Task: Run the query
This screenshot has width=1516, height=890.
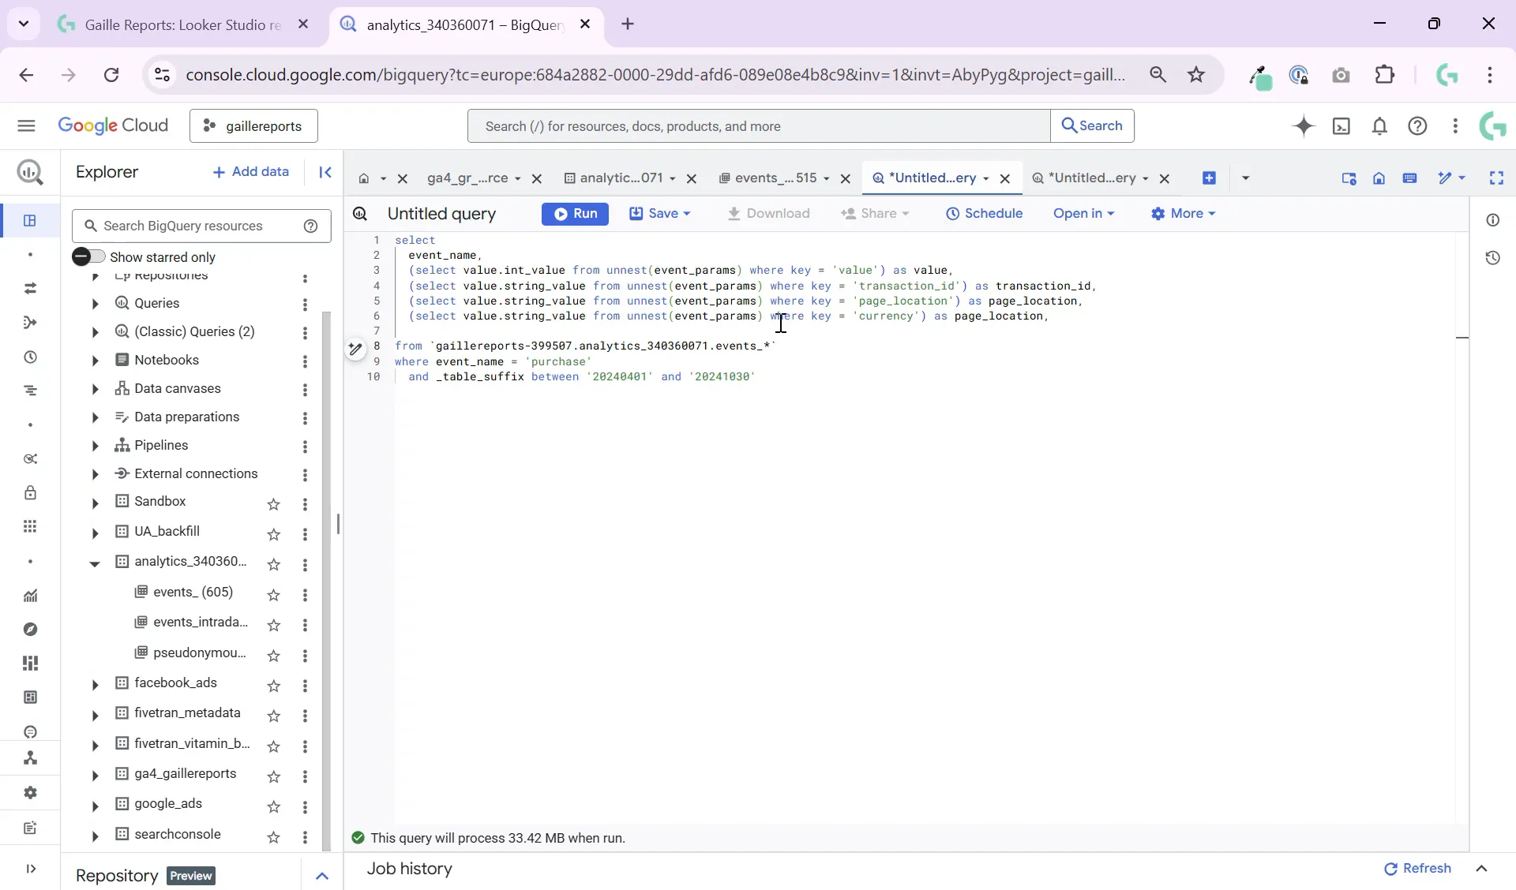Action: [575, 214]
